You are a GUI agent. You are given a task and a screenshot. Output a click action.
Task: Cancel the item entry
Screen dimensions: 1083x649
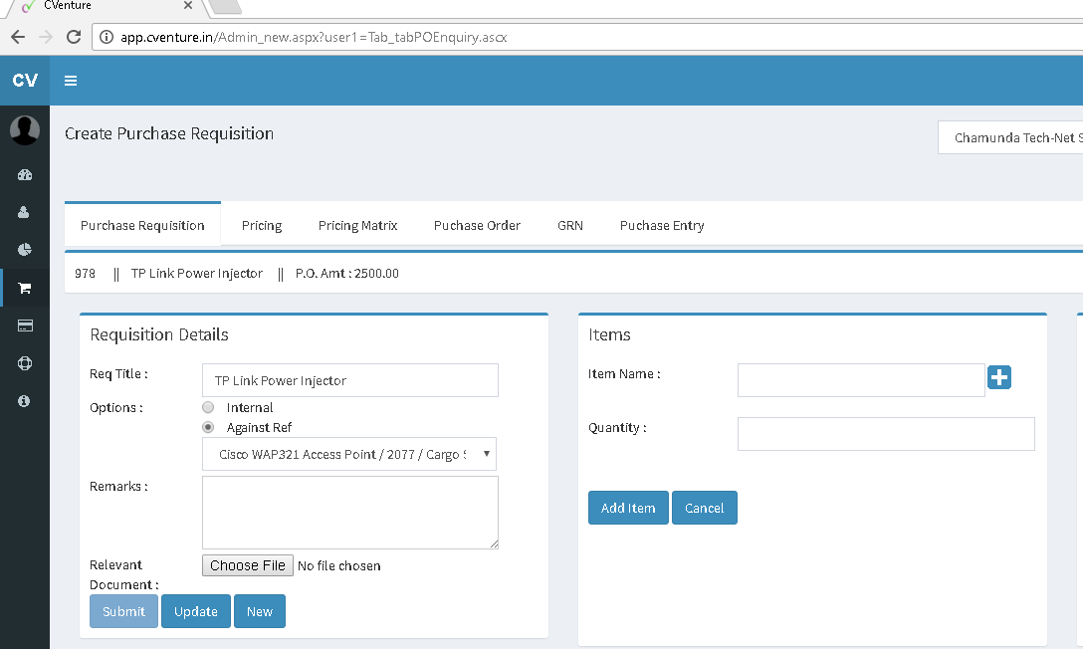tap(705, 509)
